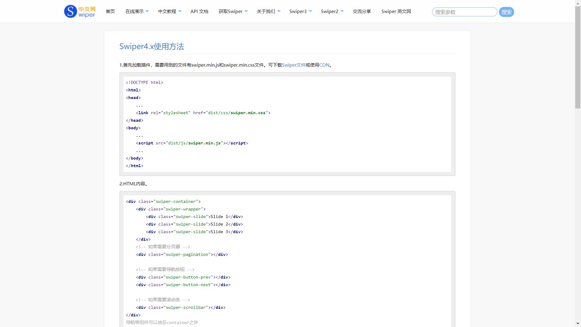Open the CDN link
This screenshot has height=327, width=581.
coord(324,65)
